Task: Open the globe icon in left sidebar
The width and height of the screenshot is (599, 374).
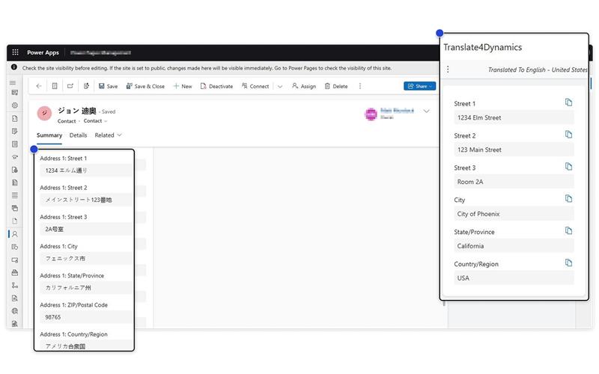Action: click(x=14, y=311)
